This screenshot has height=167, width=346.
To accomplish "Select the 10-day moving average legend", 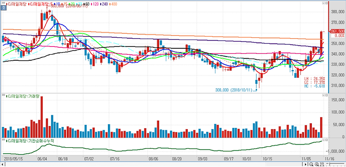I will click(57, 4).
